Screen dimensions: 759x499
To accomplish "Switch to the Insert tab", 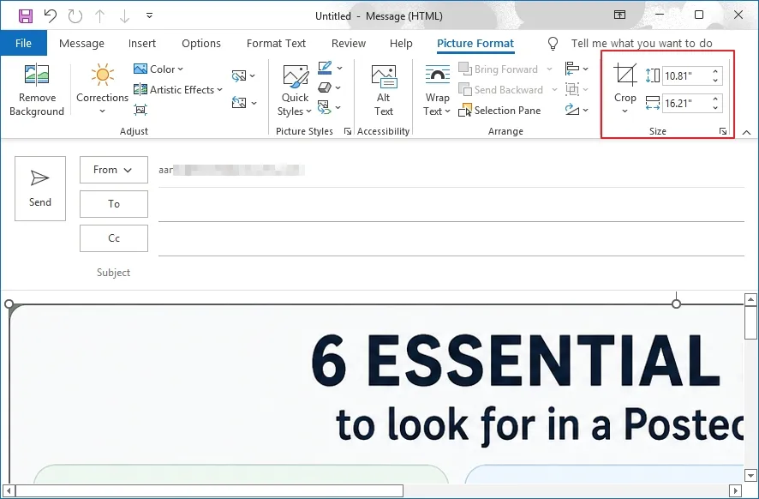I will pos(142,43).
